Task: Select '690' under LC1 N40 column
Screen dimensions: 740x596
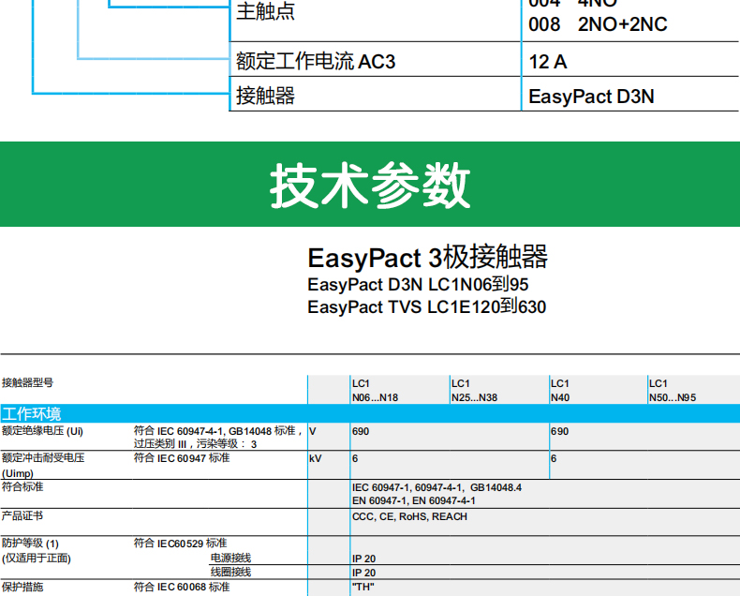Action: (x=560, y=431)
